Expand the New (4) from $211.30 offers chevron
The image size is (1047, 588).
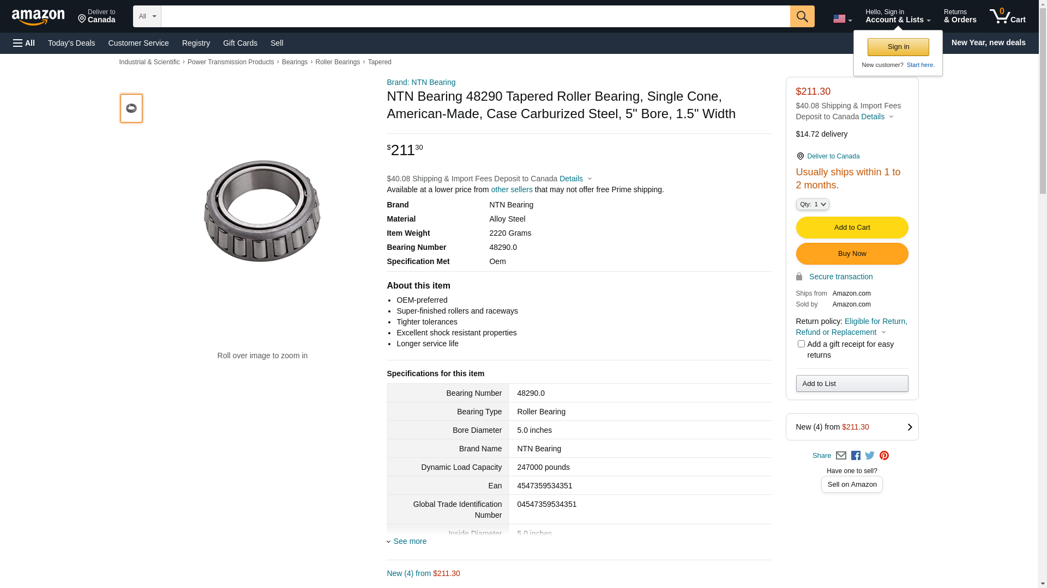tap(909, 427)
